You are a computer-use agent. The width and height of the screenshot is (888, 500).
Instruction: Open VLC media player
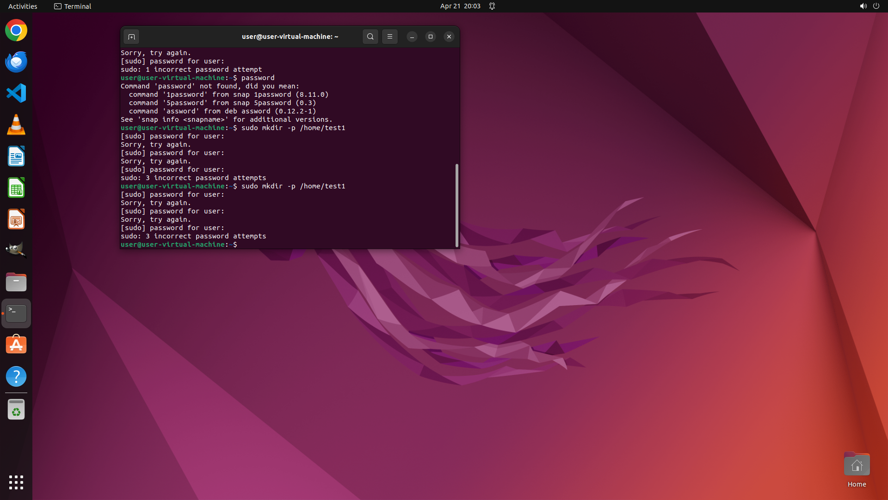click(x=16, y=125)
